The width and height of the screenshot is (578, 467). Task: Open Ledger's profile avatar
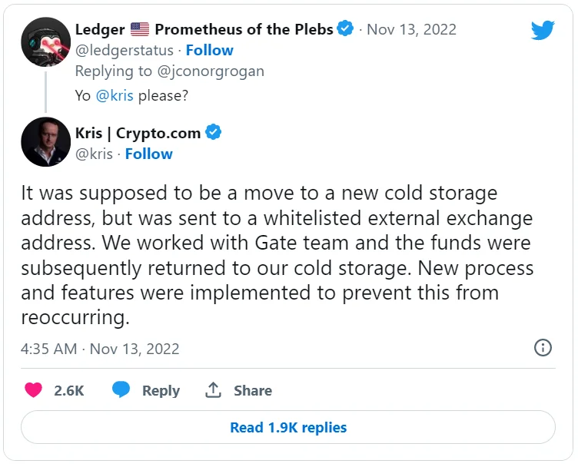46,41
